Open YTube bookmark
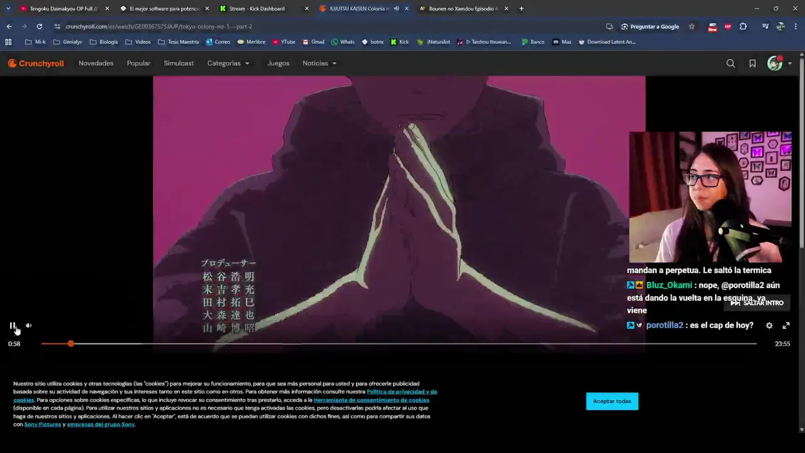This screenshot has width=805, height=453. click(284, 42)
